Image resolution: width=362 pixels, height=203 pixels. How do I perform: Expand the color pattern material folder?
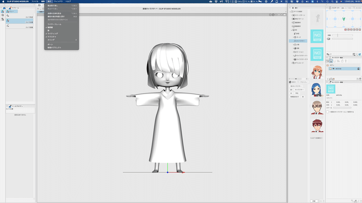(x=291, y=15)
